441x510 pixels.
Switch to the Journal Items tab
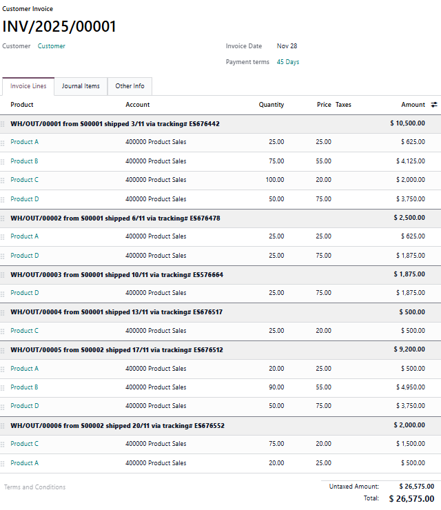tap(81, 86)
